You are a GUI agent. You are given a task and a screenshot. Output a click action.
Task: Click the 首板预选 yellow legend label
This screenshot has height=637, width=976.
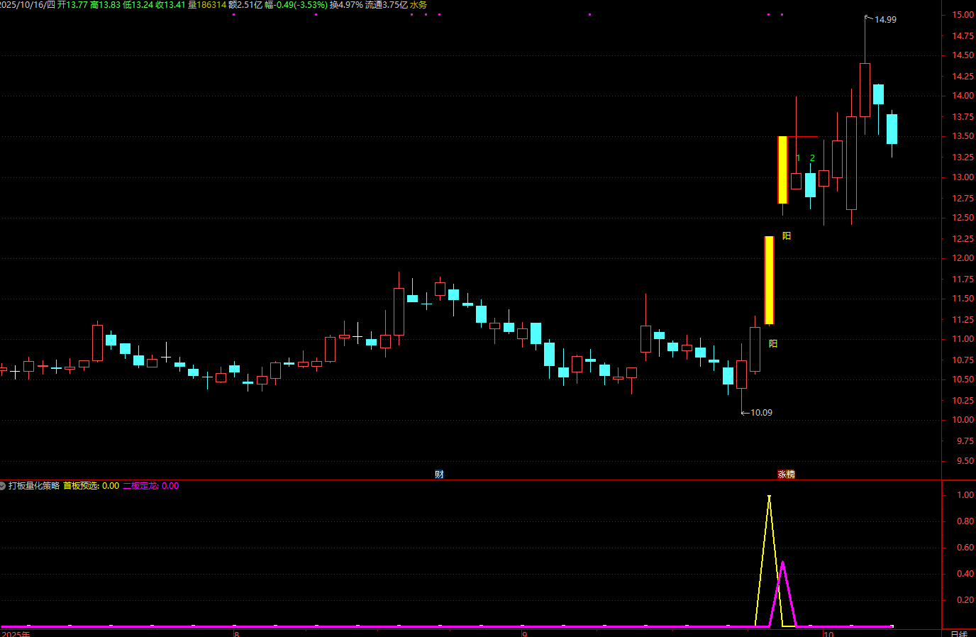[81, 486]
